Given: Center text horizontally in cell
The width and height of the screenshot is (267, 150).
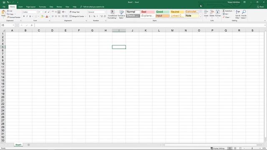Looking at the screenshot, I should click(x=56, y=16).
